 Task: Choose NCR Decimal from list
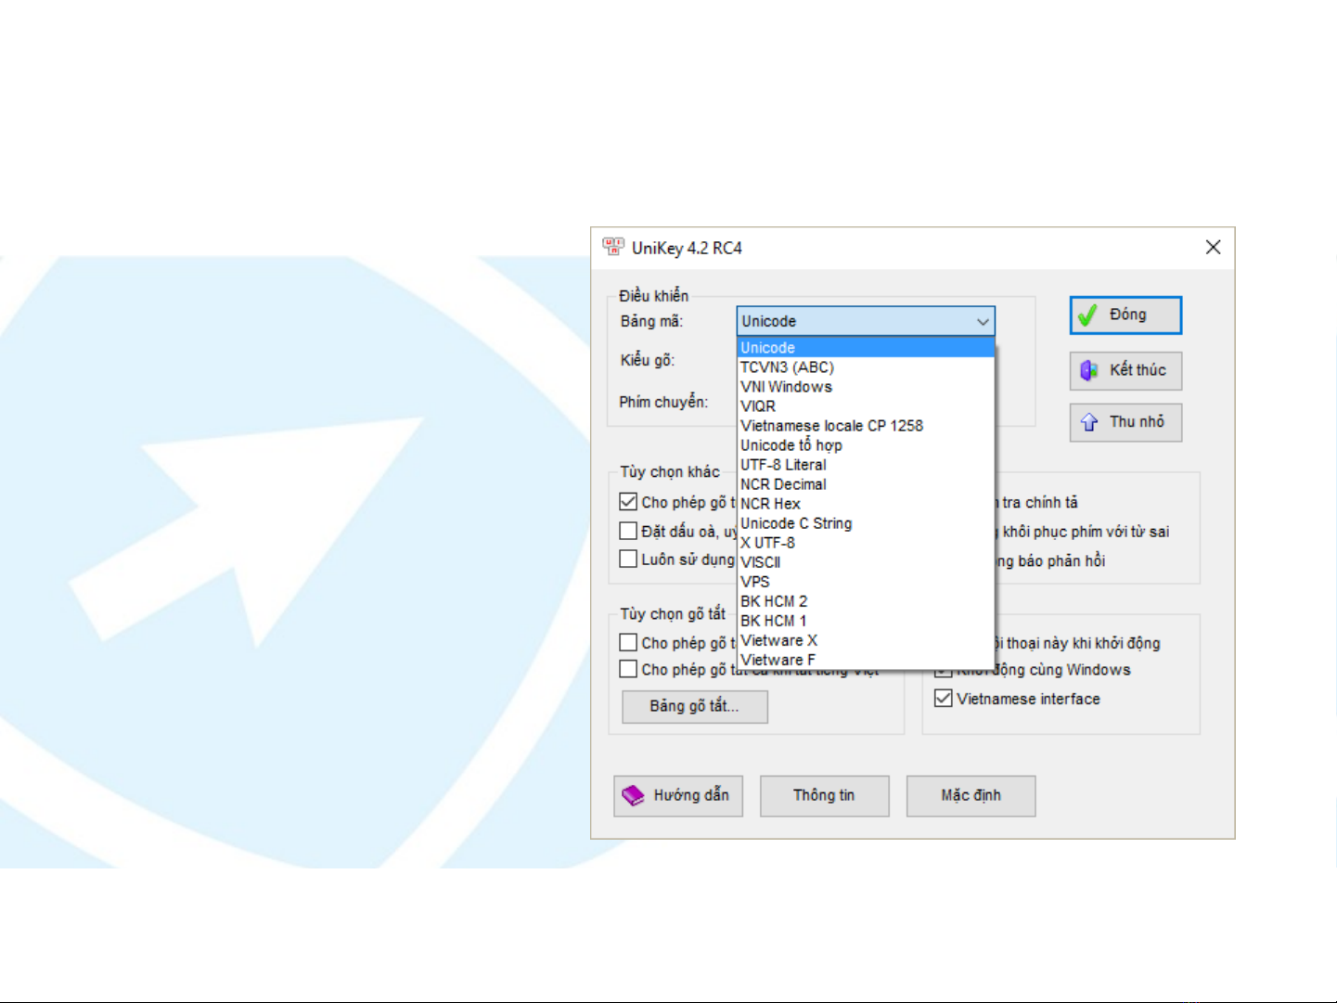866,484
